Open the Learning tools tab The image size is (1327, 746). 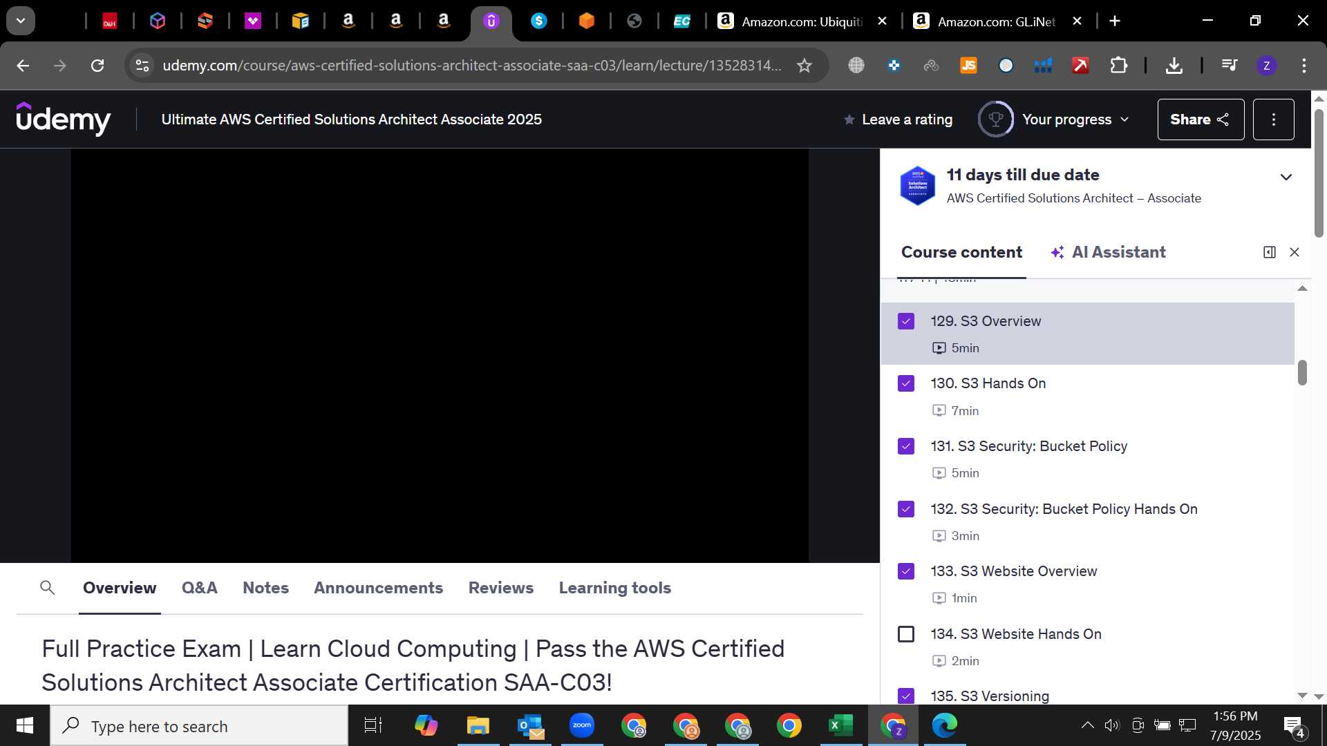pos(614,588)
